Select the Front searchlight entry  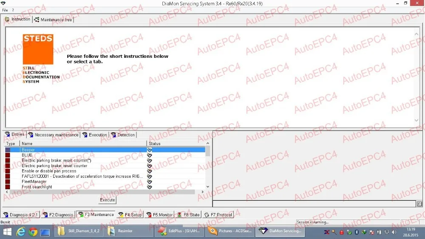click(x=105, y=187)
